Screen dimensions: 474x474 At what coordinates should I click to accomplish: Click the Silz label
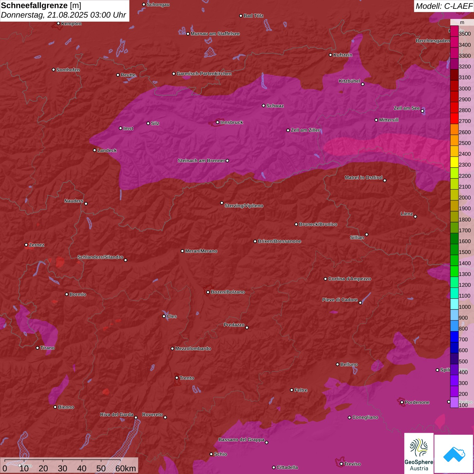155,123
